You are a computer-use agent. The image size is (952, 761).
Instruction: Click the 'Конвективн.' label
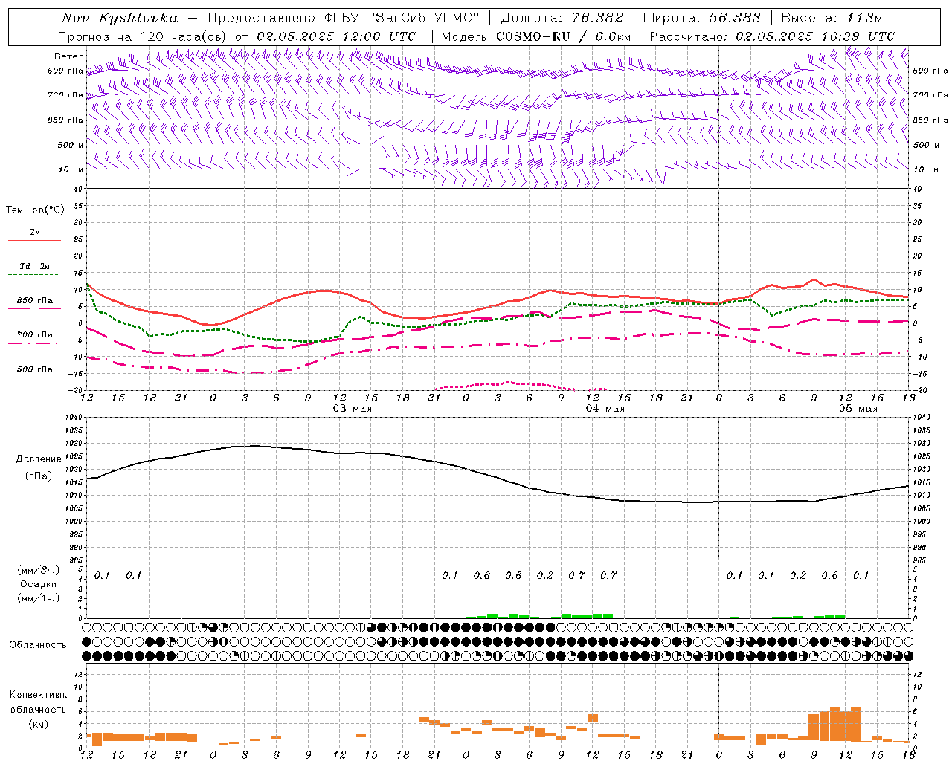coord(38,695)
